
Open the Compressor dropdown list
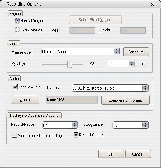coord(80,52)
